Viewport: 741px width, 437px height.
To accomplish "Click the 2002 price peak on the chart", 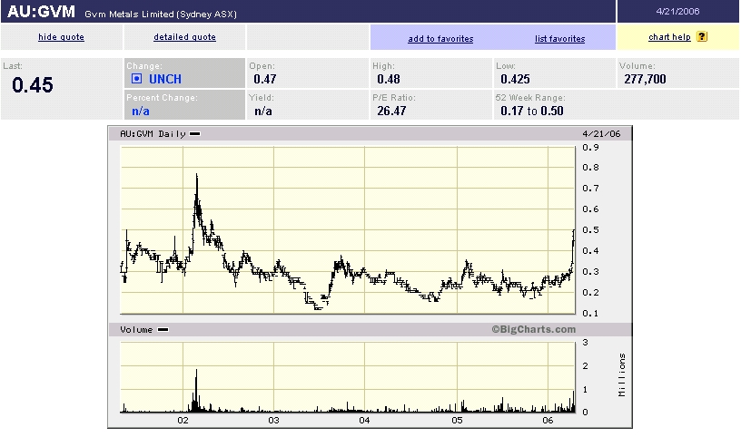I will tap(196, 178).
